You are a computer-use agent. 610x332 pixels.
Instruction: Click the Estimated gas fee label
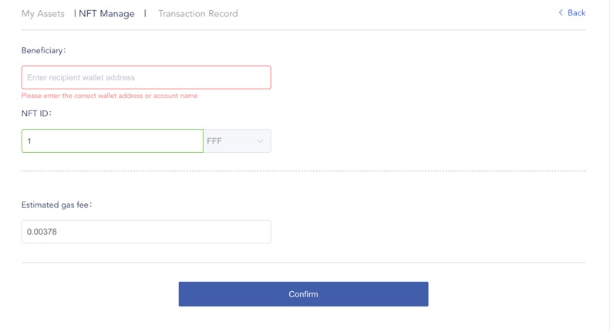(56, 205)
